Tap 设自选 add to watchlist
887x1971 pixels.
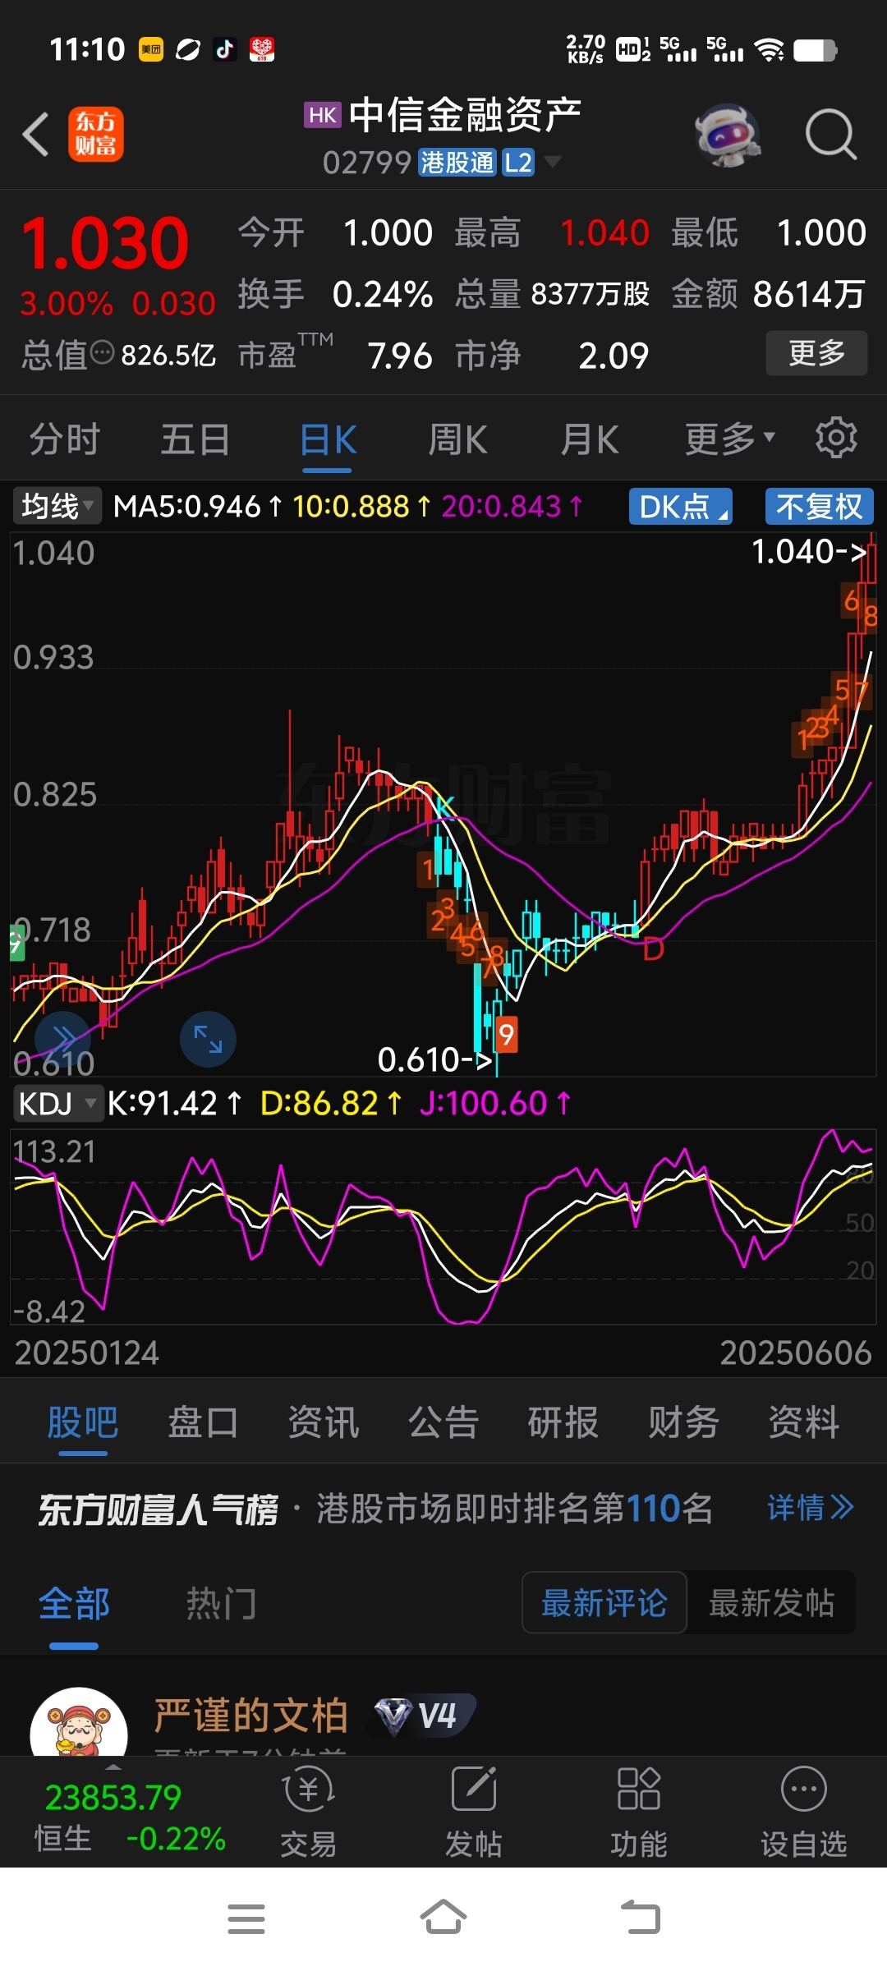pyautogui.click(x=804, y=1812)
